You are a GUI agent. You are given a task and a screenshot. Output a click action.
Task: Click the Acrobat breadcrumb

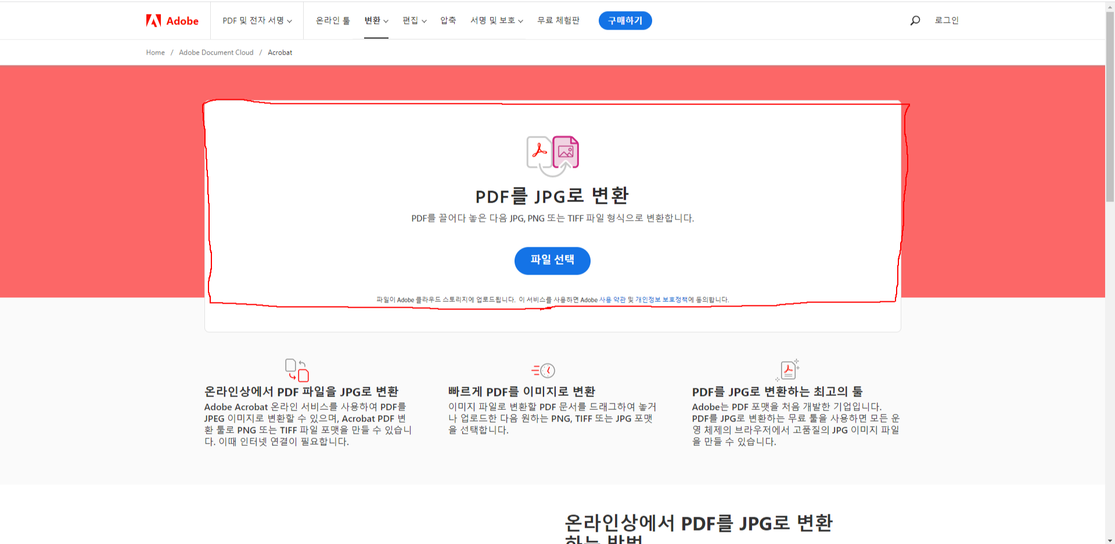pyautogui.click(x=280, y=52)
